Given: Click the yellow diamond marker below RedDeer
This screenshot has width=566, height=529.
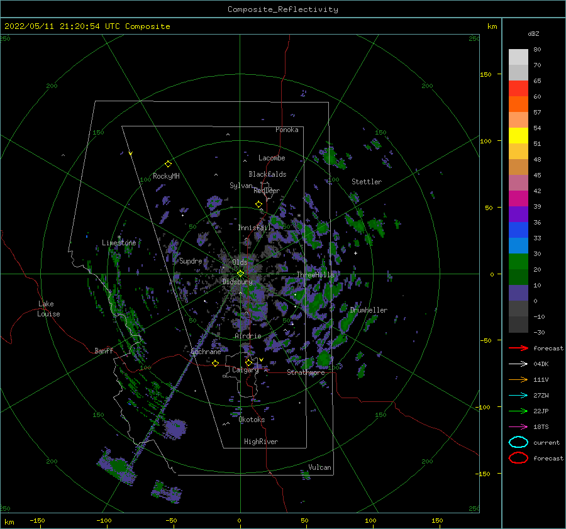Looking at the screenshot, I should click(259, 204).
